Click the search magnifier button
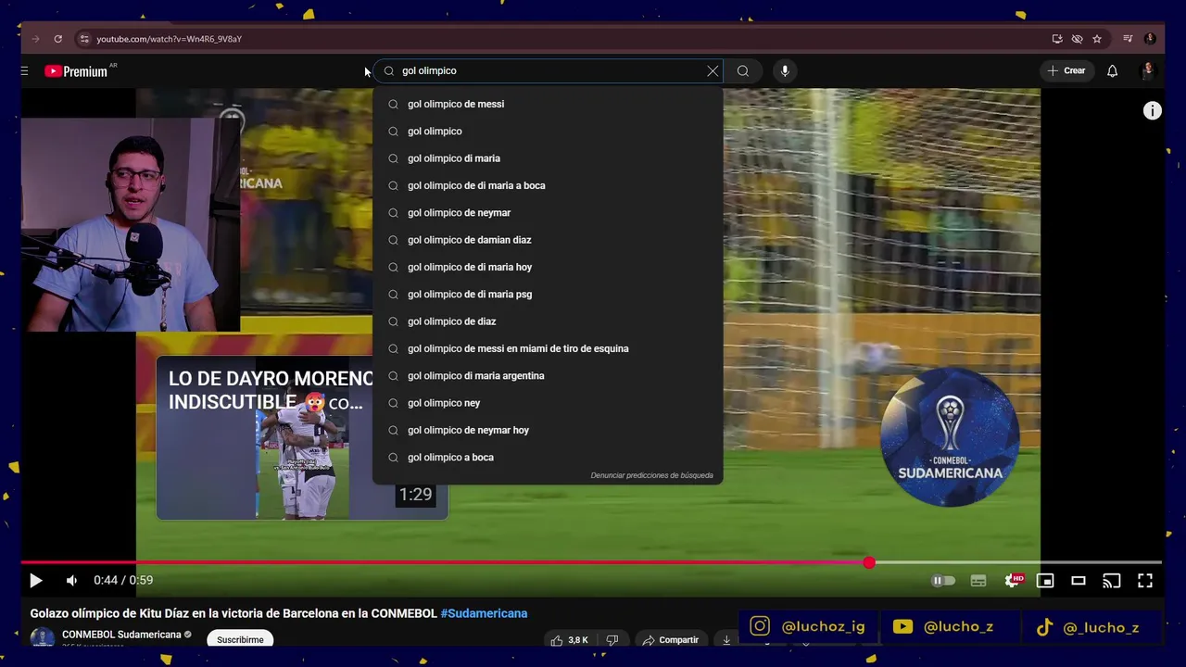This screenshot has height=667, width=1186. click(743, 70)
